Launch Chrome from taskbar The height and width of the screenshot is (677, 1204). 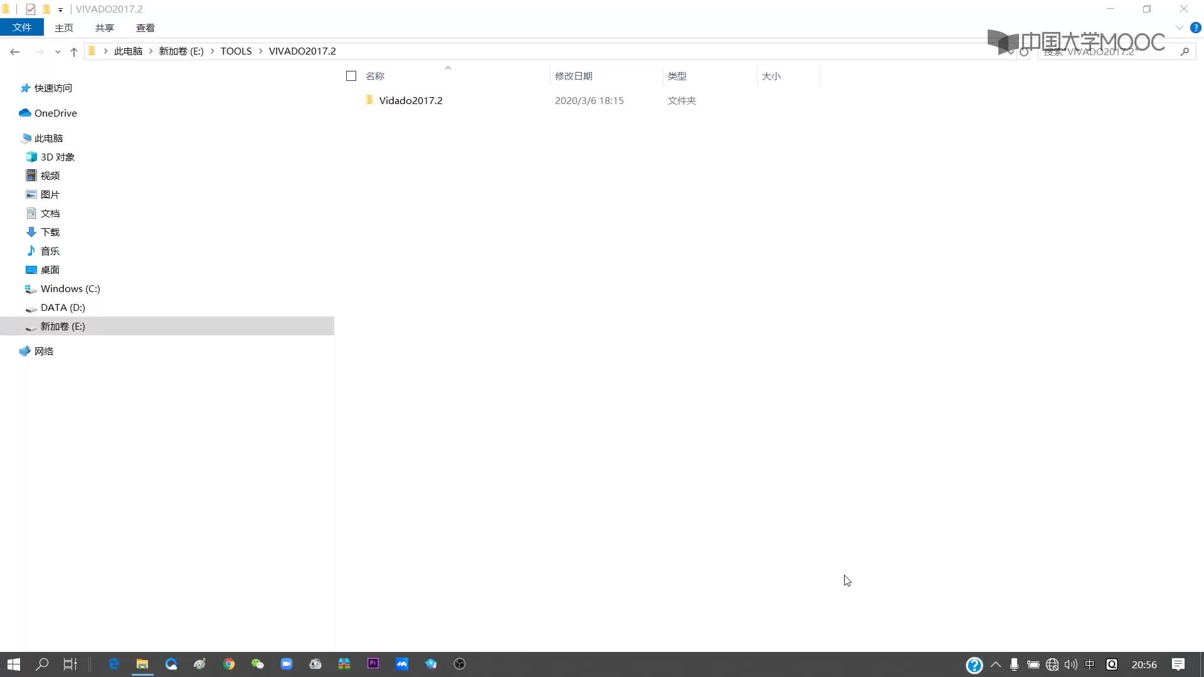tap(229, 664)
